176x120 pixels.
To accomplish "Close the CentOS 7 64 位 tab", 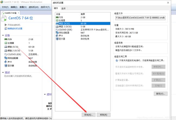I will coord(18,13).
